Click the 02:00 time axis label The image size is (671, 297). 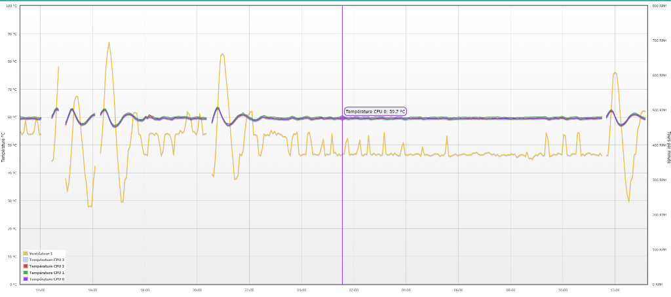354,289
